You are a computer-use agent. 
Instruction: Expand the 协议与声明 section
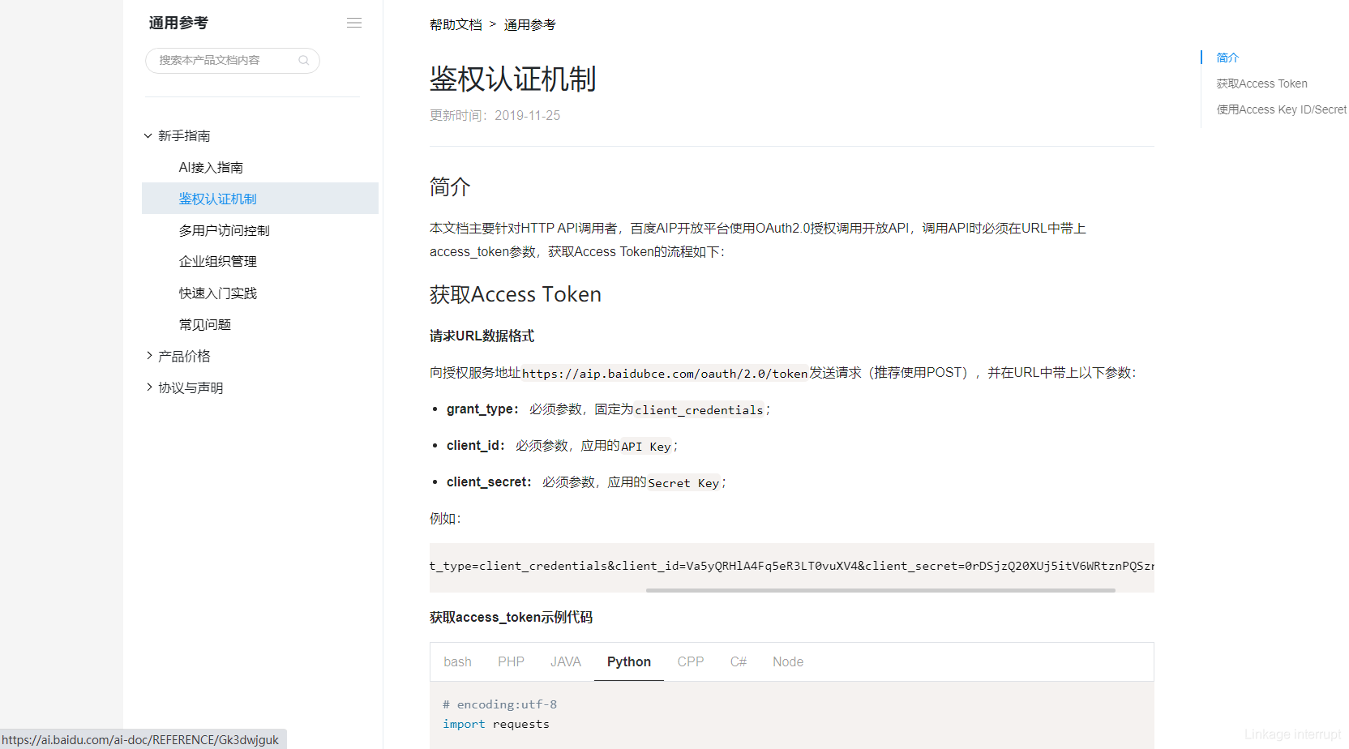tap(190, 387)
